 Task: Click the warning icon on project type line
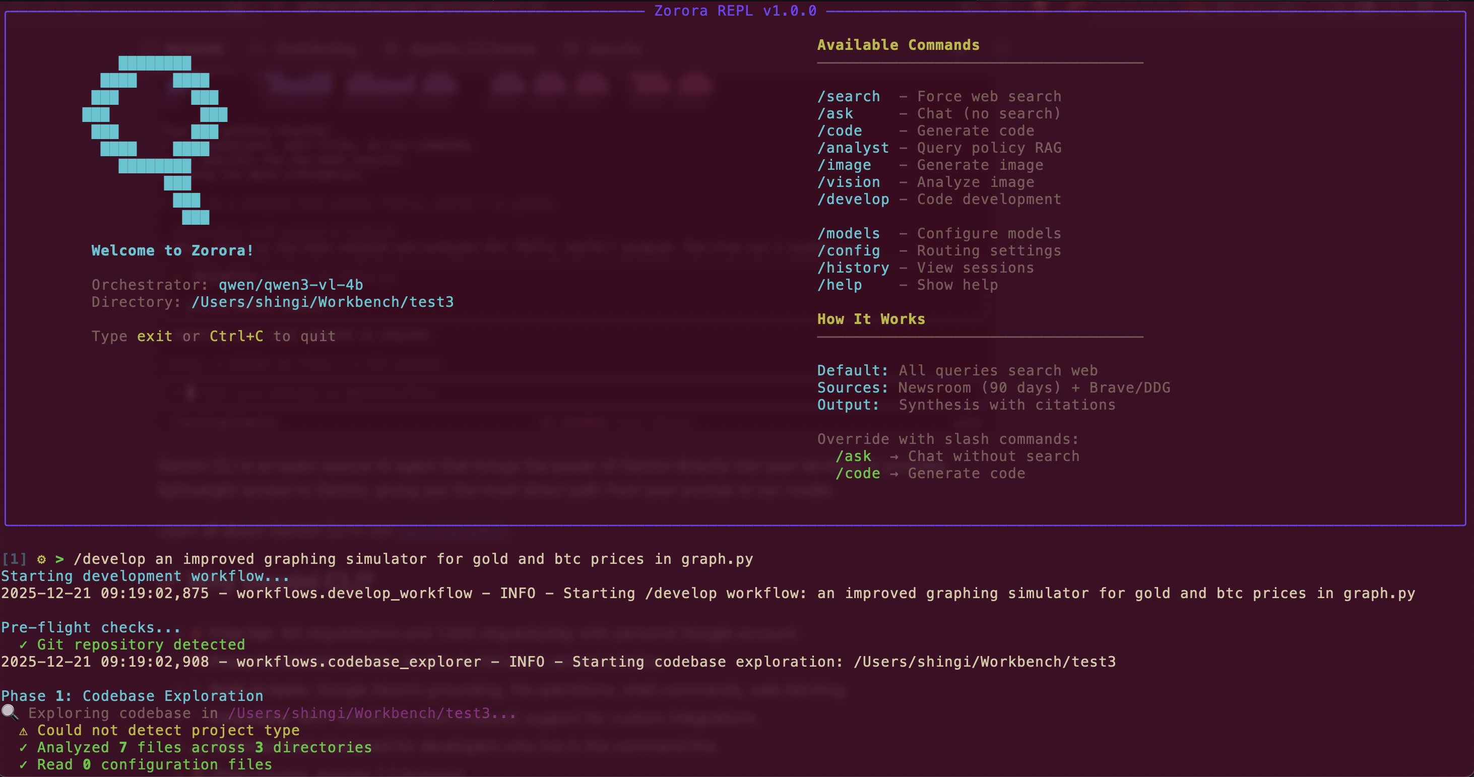(23, 731)
